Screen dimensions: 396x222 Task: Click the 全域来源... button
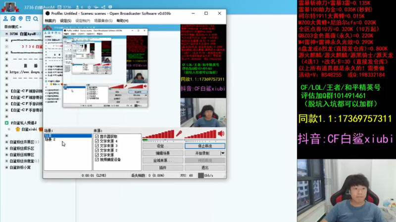coord(163,160)
